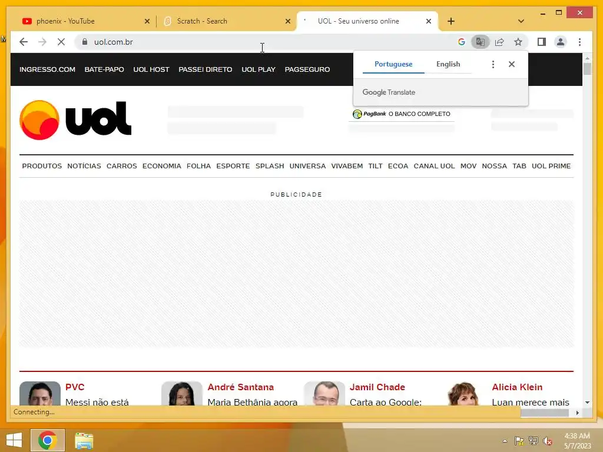
Task: Click the taskbar clock showing 4:38 AM
Action: [577, 441]
